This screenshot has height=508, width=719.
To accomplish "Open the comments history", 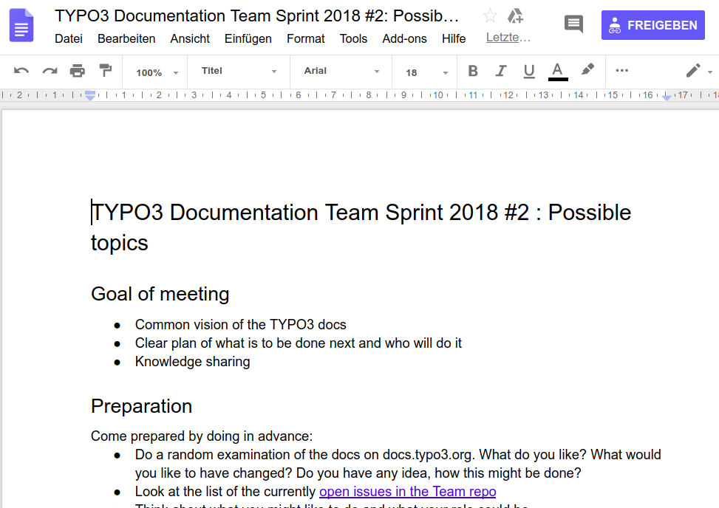I will [x=573, y=24].
